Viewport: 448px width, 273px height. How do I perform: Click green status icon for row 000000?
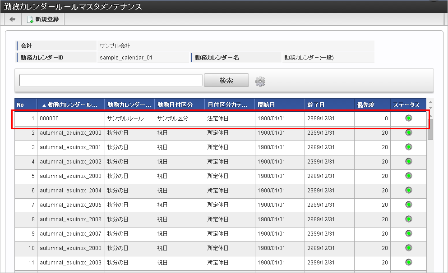[409, 118]
